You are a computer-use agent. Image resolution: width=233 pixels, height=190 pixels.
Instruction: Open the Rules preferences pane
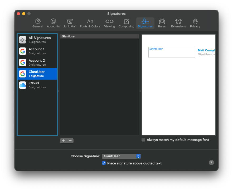tap(162, 23)
